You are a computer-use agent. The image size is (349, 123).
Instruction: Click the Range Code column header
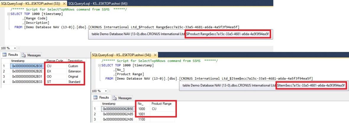[55, 61]
